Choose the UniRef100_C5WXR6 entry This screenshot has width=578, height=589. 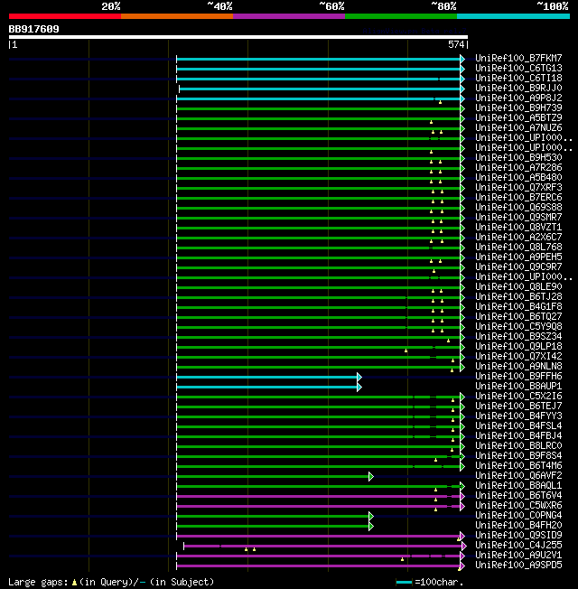(x=518, y=506)
